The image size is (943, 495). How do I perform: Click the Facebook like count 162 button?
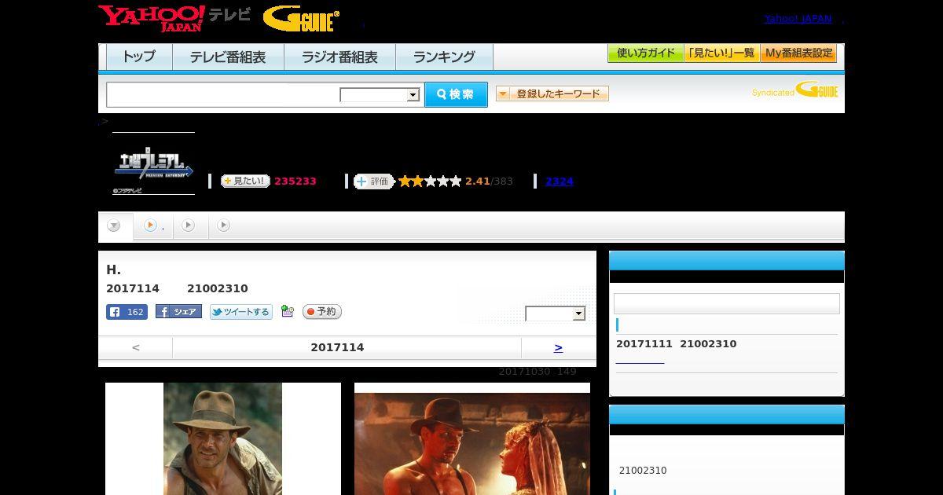click(x=127, y=312)
